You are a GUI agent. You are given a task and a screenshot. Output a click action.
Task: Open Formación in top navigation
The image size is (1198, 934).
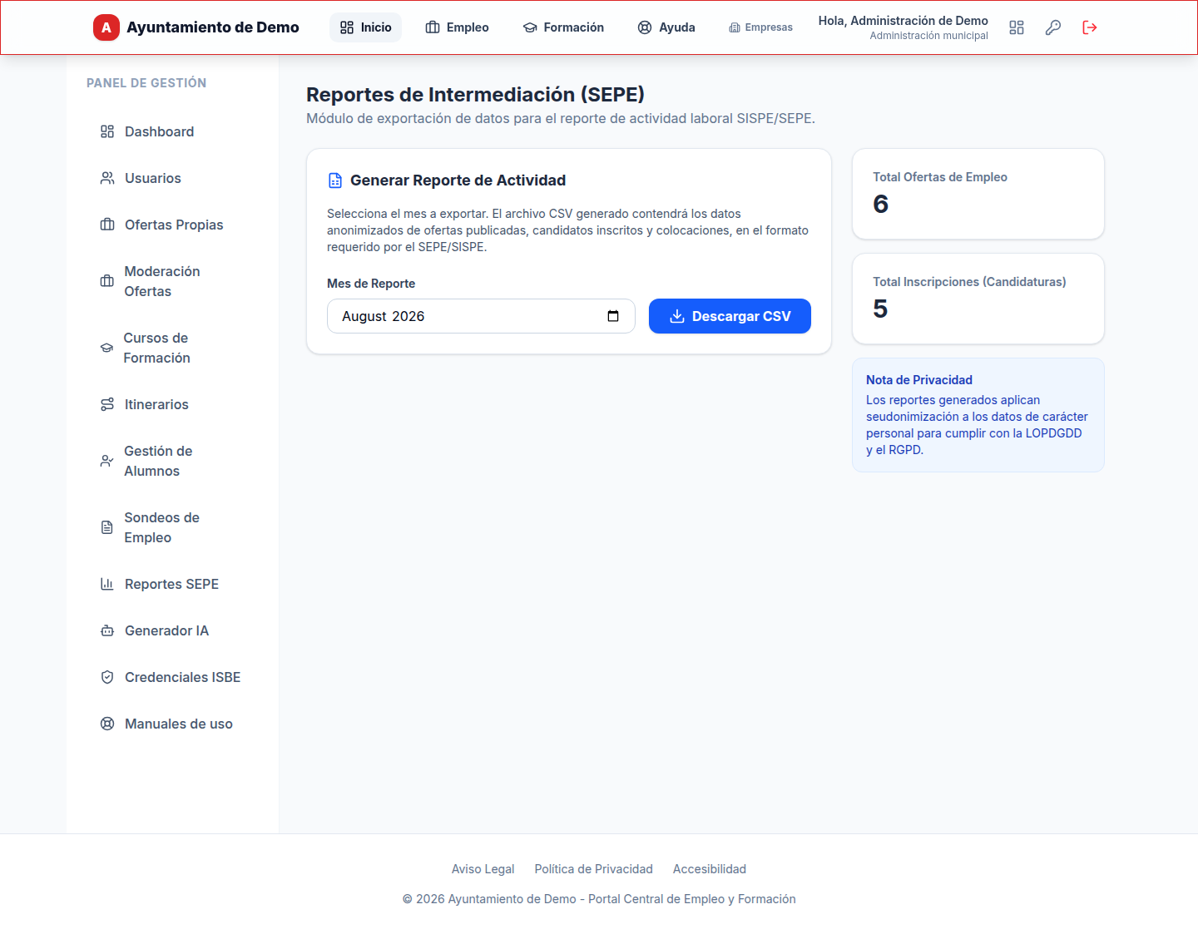click(x=563, y=27)
